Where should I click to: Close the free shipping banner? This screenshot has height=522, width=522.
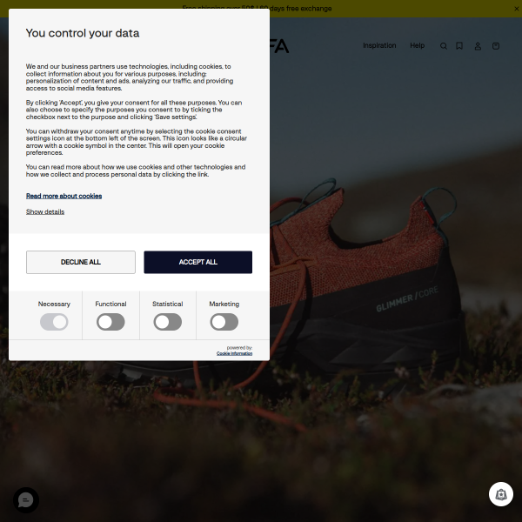point(516,9)
